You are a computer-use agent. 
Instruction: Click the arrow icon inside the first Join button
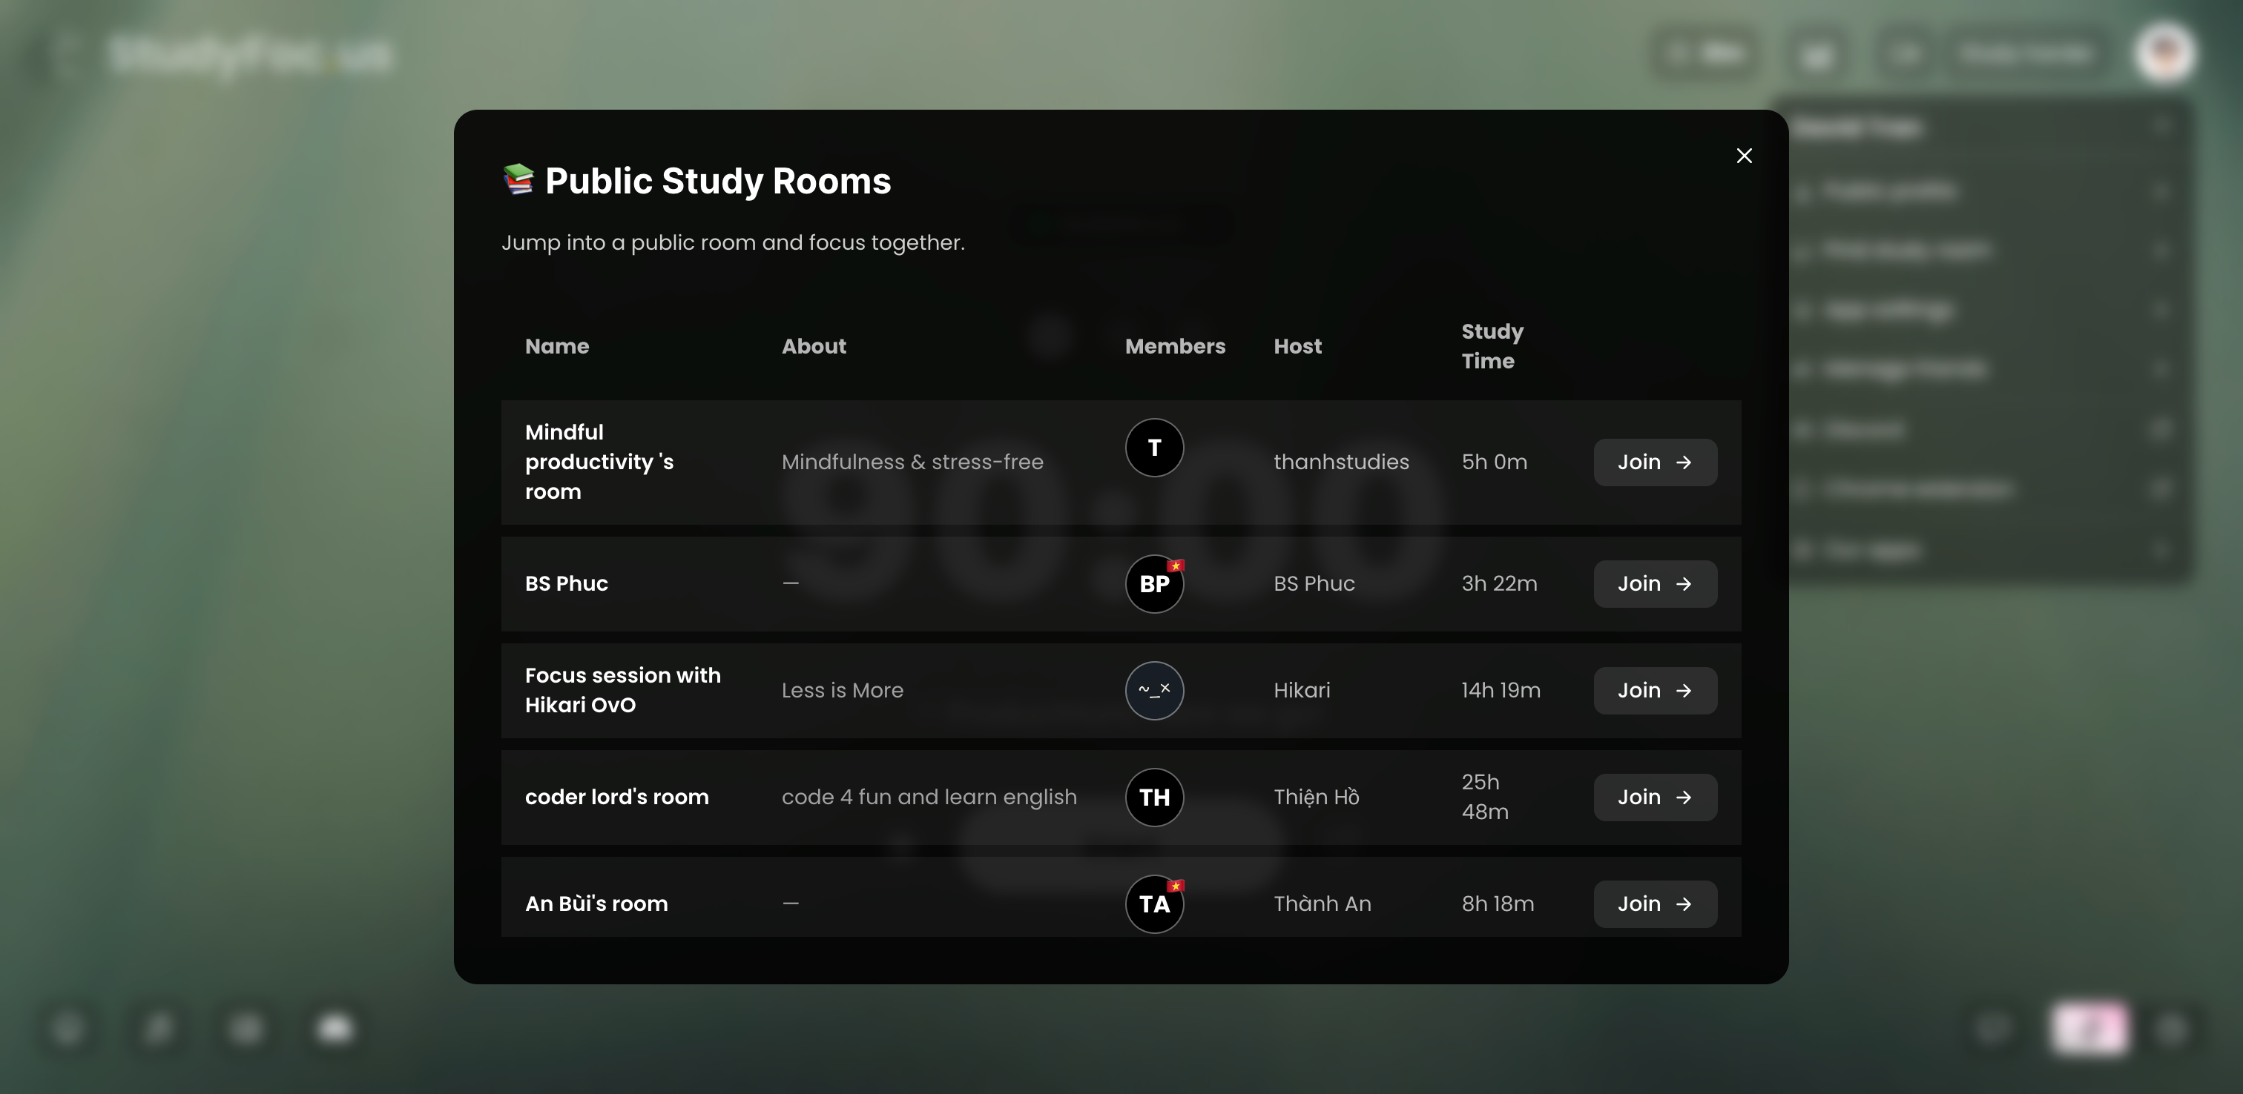tap(1684, 463)
